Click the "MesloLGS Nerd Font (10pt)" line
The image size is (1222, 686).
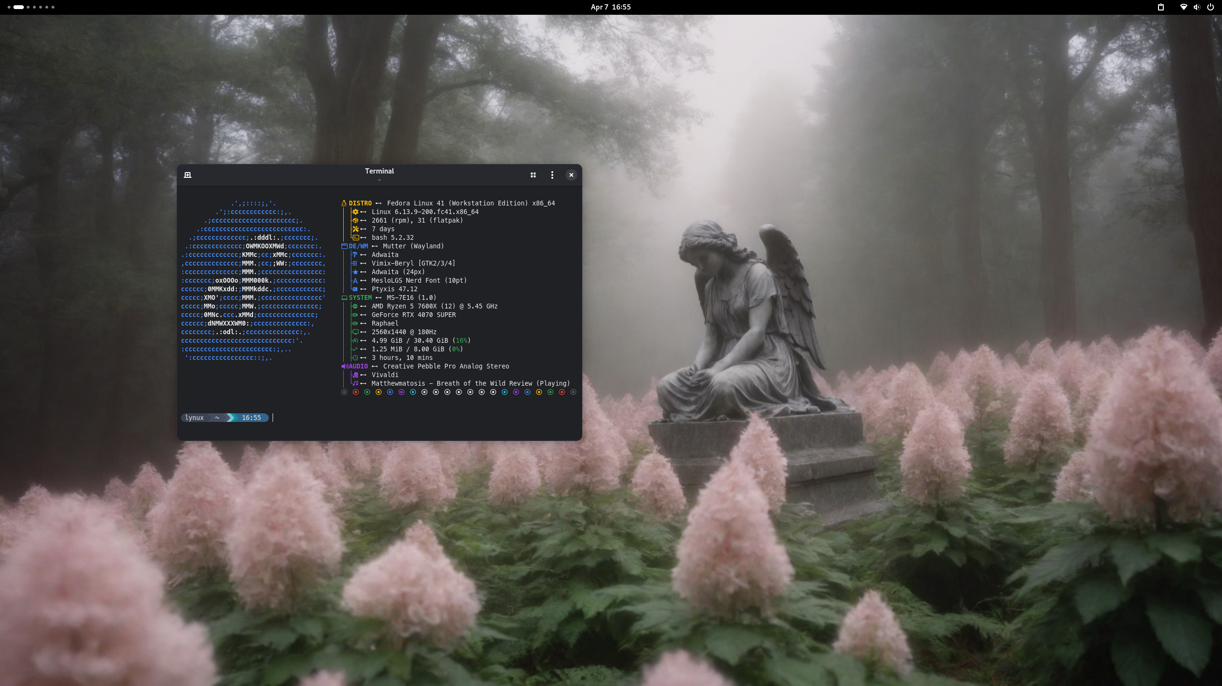point(419,280)
